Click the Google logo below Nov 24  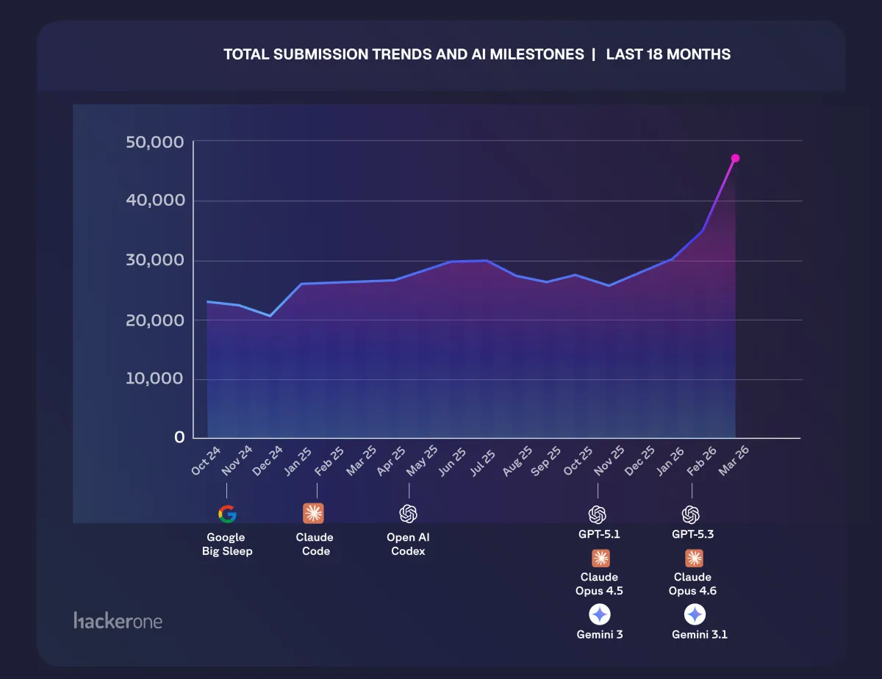(x=226, y=514)
